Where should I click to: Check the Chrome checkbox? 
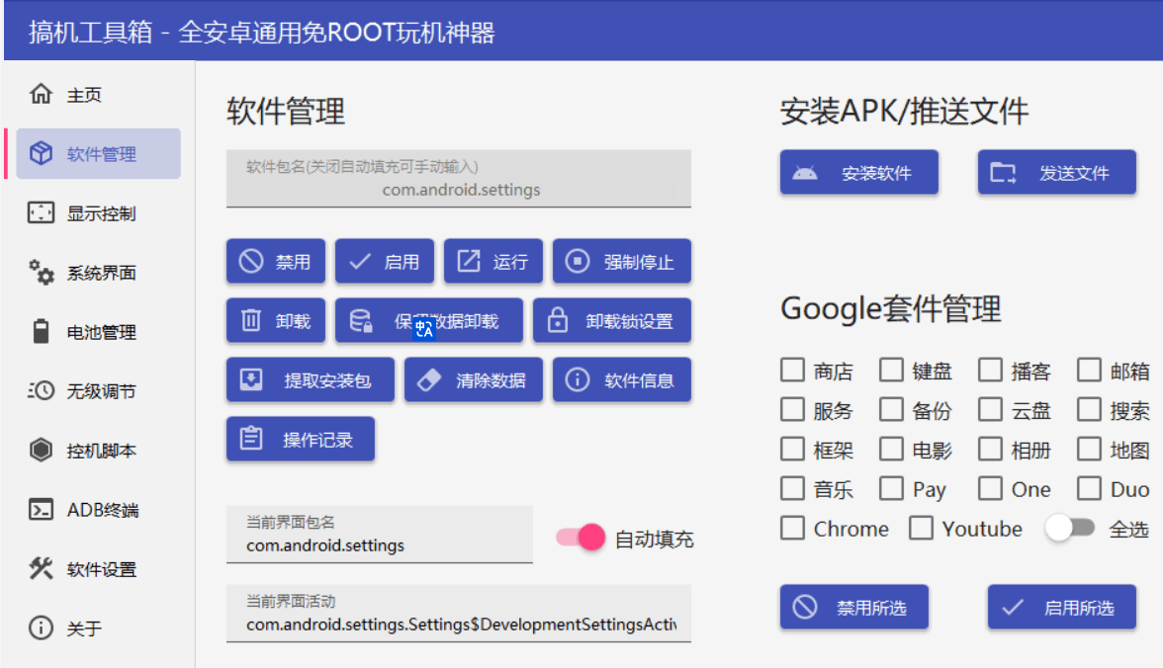tap(792, 529)
